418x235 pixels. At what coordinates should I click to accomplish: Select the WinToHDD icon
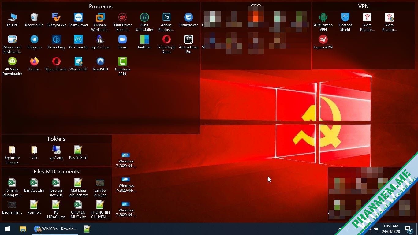[x=78, y=64]
